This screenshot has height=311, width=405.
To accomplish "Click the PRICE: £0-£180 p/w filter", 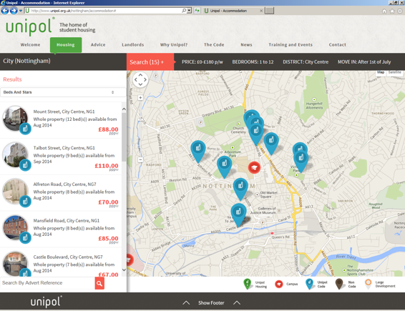I will 202,62.
